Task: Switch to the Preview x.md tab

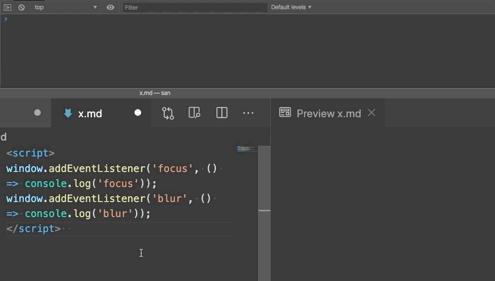Action: coord(328,113)
